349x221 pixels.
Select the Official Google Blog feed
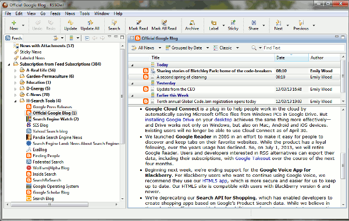51,113
